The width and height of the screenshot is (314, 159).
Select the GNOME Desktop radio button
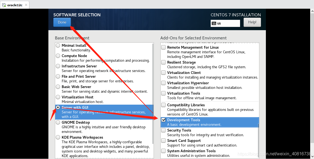pyautogui.click(x=58, y=122)
